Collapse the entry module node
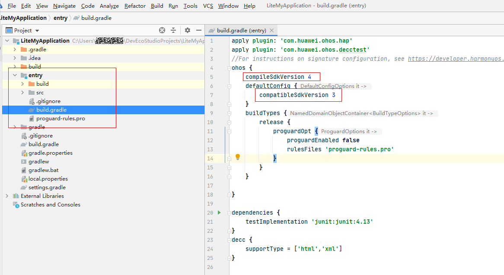 click(x=15, y=75)
